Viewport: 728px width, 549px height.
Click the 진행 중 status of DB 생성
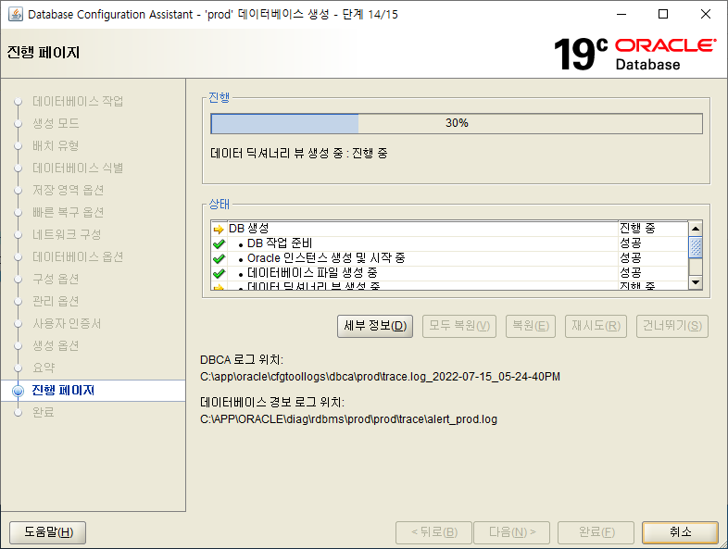637,229
